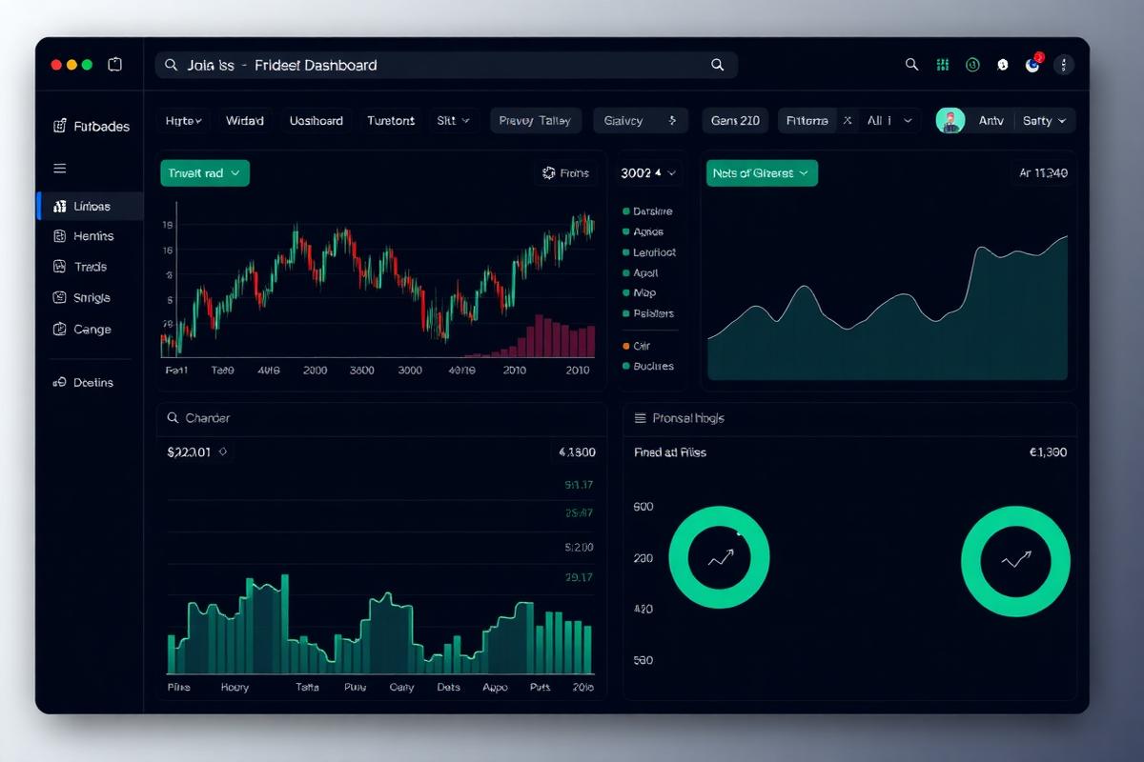Click the user avatar next to Antv
1144x762 pixels.
click(x=950, y=121)
